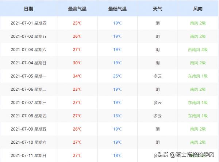Click the 阴 weather cell for 07-02

(158, 36)
